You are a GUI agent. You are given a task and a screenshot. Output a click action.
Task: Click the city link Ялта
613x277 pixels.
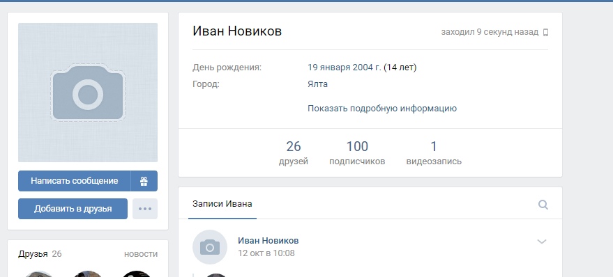[x=317, y=84]
